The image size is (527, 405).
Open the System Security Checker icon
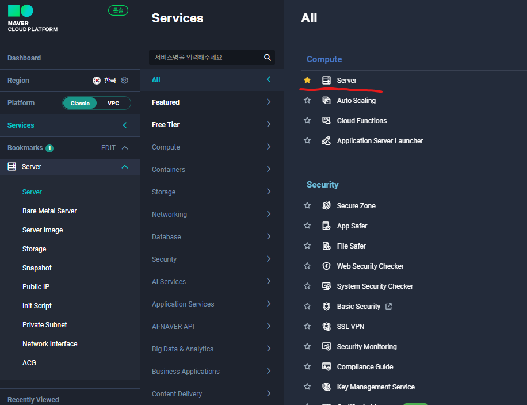click(326, 286)
